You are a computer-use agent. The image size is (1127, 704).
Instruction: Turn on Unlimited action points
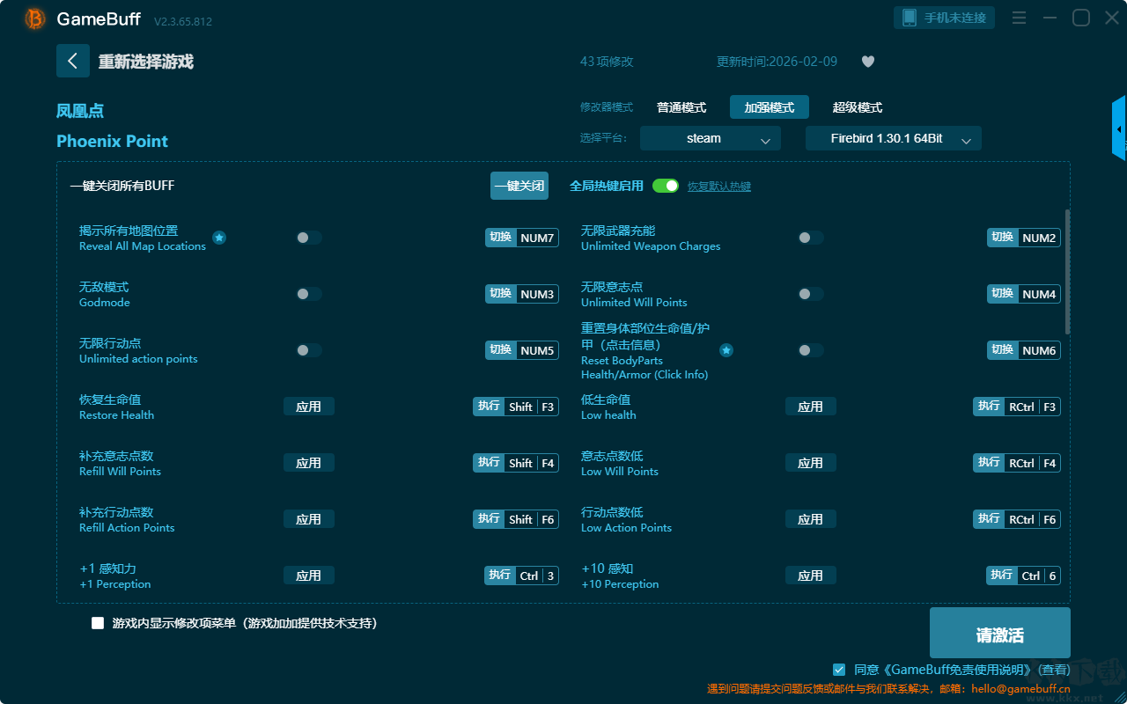pos(309,350)
